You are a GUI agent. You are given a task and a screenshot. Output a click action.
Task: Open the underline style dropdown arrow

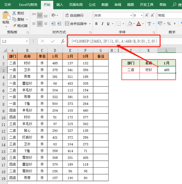(113, 24)
